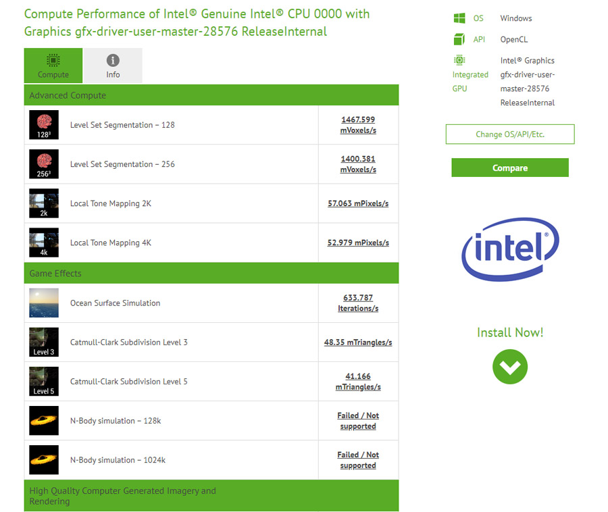
Task: Click the Windows OS icon
Action: [x=459, y=18]
